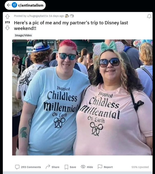This screenshot has height=174, width=155.
Task: Open the post title link
Action: pos(71,26)
